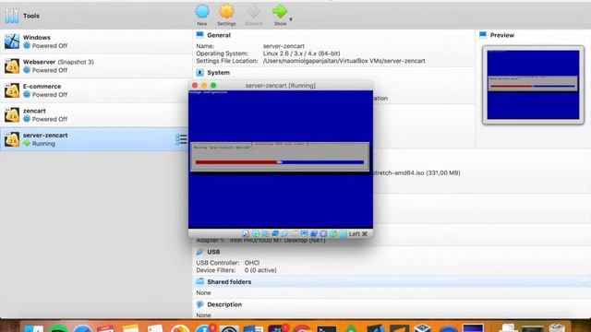Click the recording status icon in VM window

[314, 233]
